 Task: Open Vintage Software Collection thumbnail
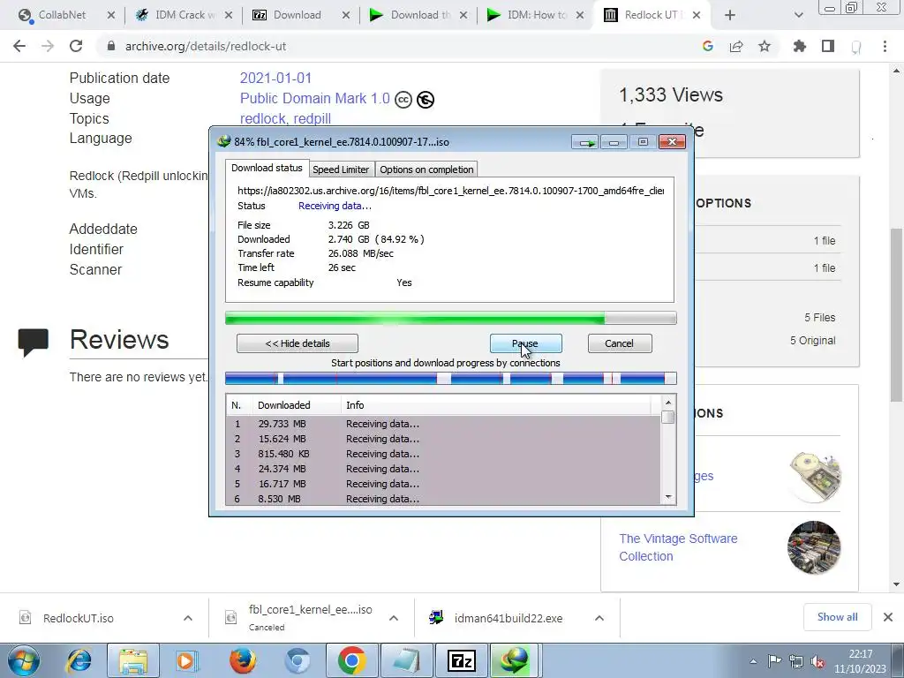814,547
